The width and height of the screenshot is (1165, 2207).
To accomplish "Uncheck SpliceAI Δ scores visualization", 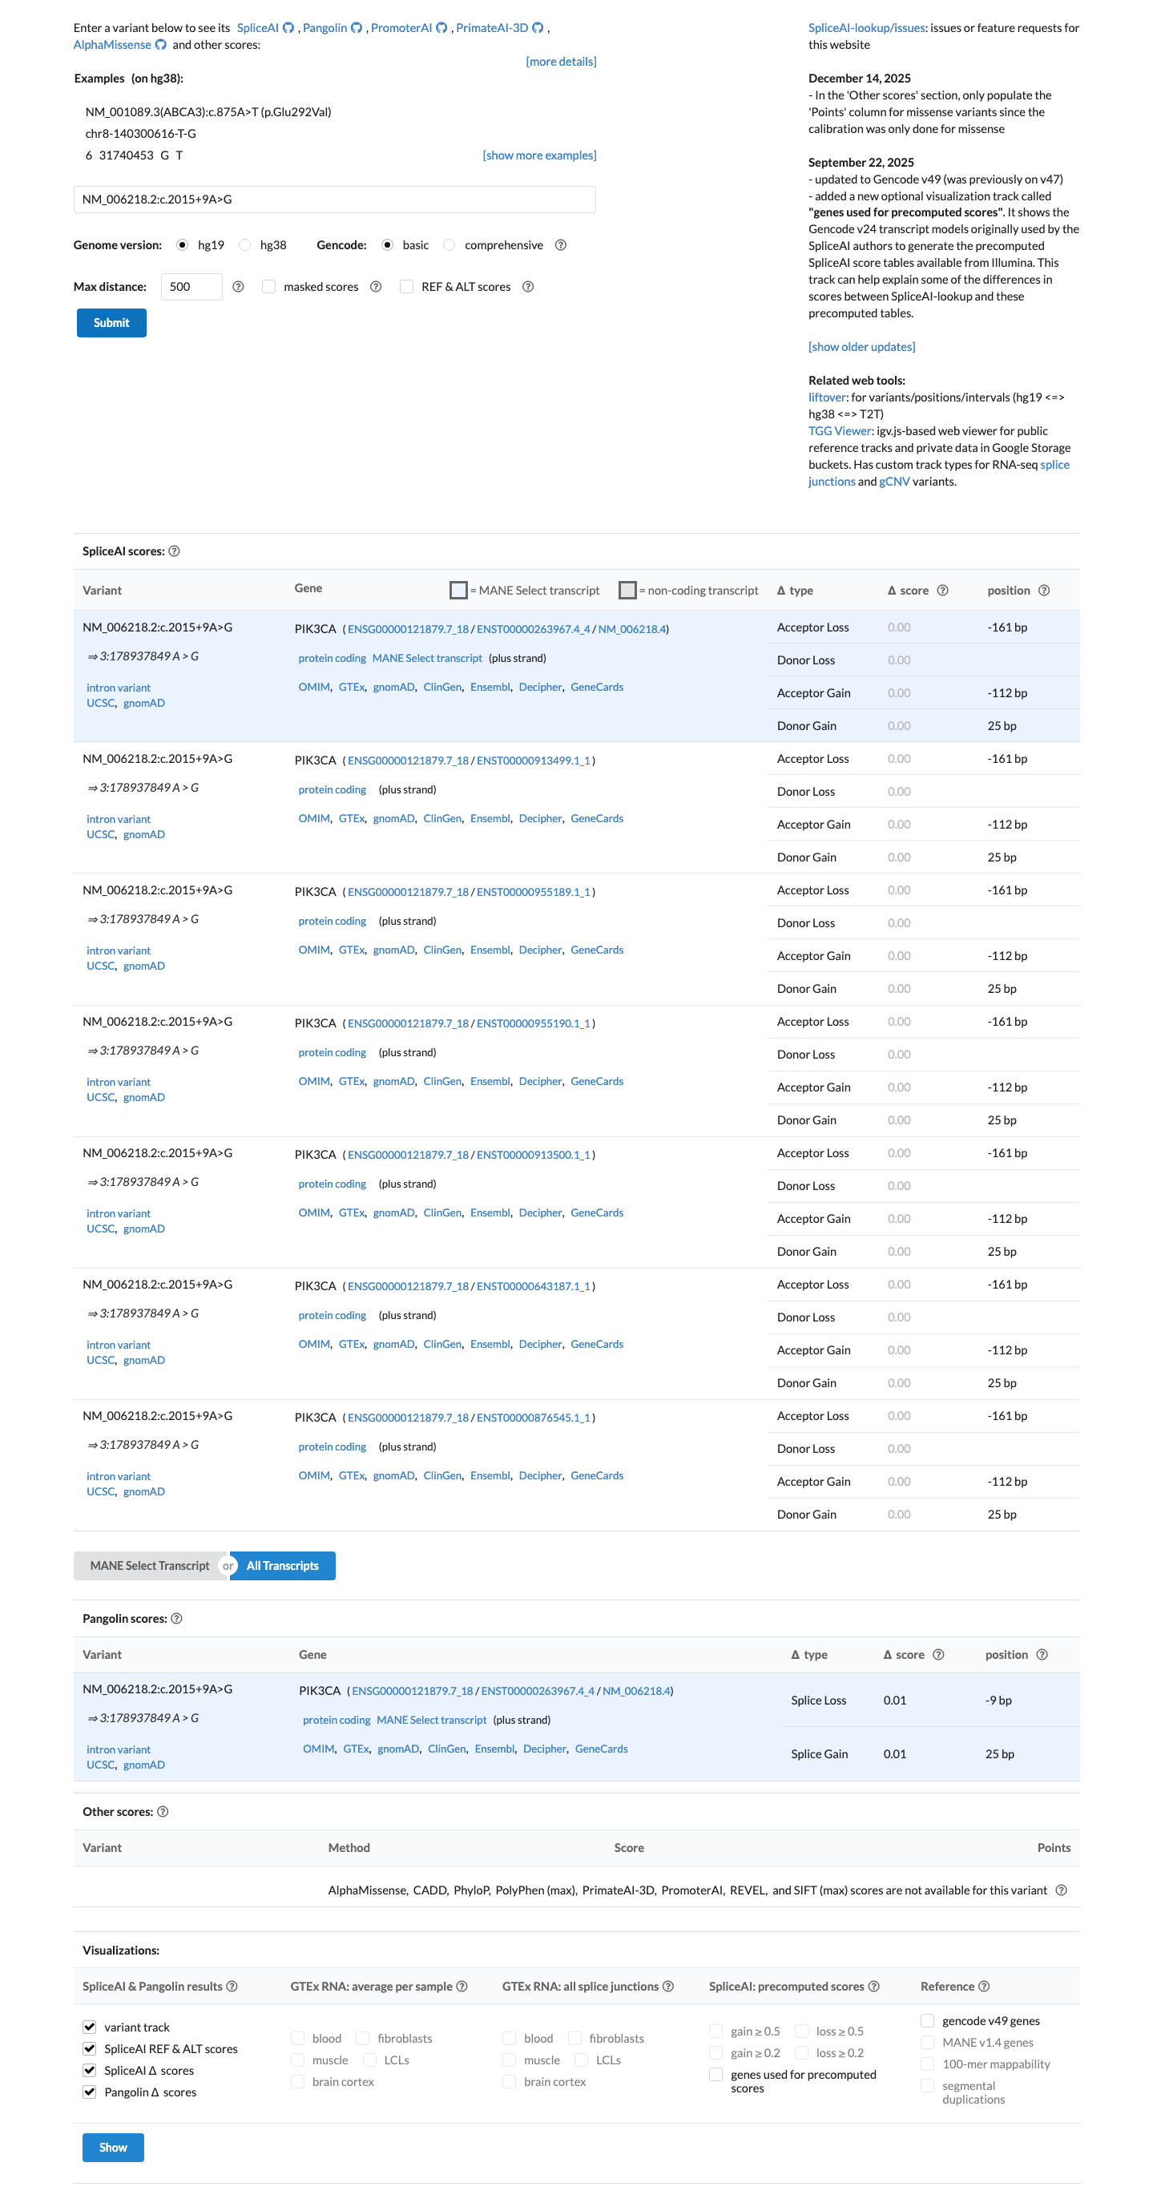I will click(x=89, y=2070).
